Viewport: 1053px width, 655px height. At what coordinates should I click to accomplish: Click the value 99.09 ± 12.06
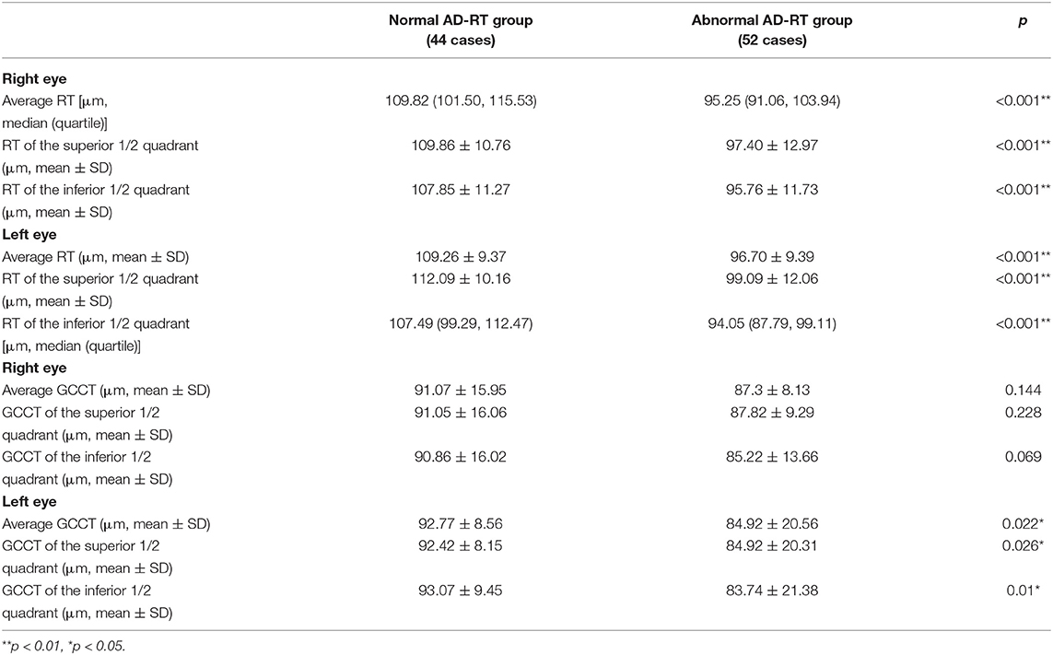(772, 279)
